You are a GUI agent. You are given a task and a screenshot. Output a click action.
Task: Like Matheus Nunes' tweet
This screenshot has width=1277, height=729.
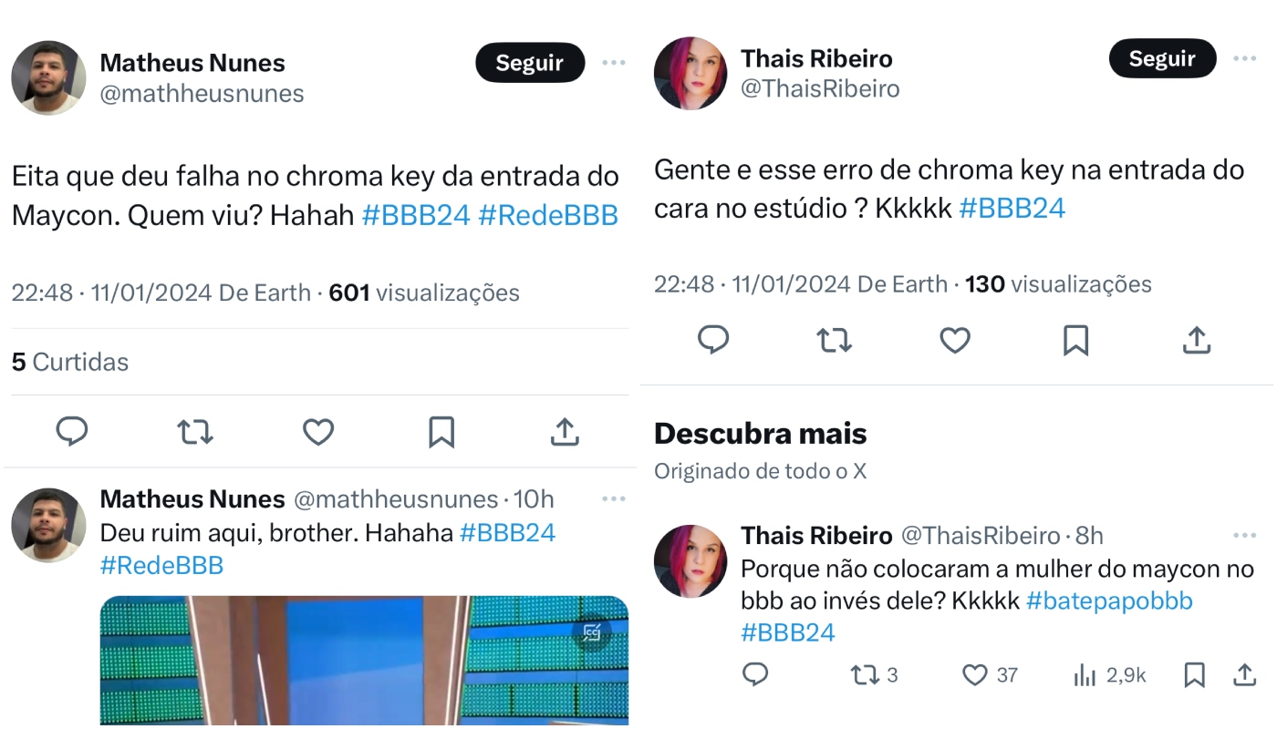click(x=317, y=432)
